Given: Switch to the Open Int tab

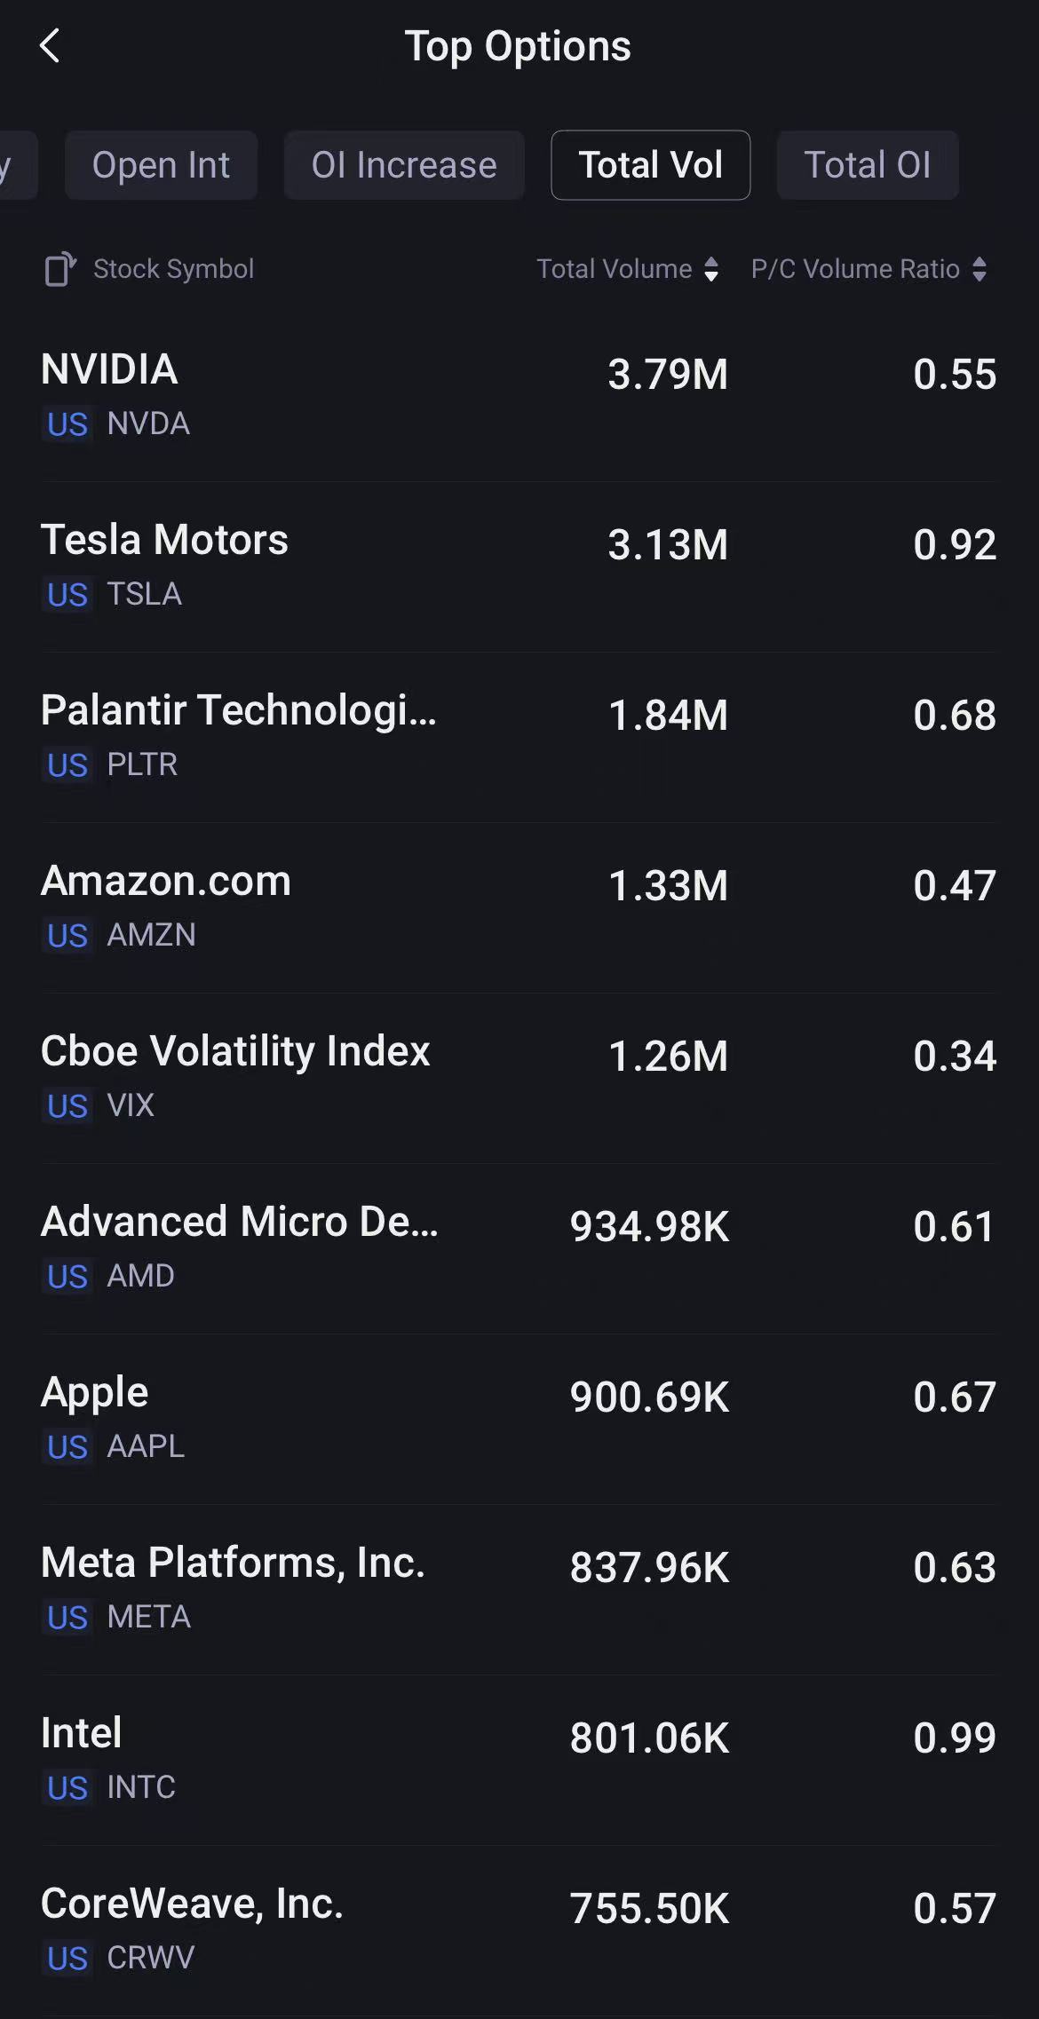Looking at the screenshot, I should [161, 165].
